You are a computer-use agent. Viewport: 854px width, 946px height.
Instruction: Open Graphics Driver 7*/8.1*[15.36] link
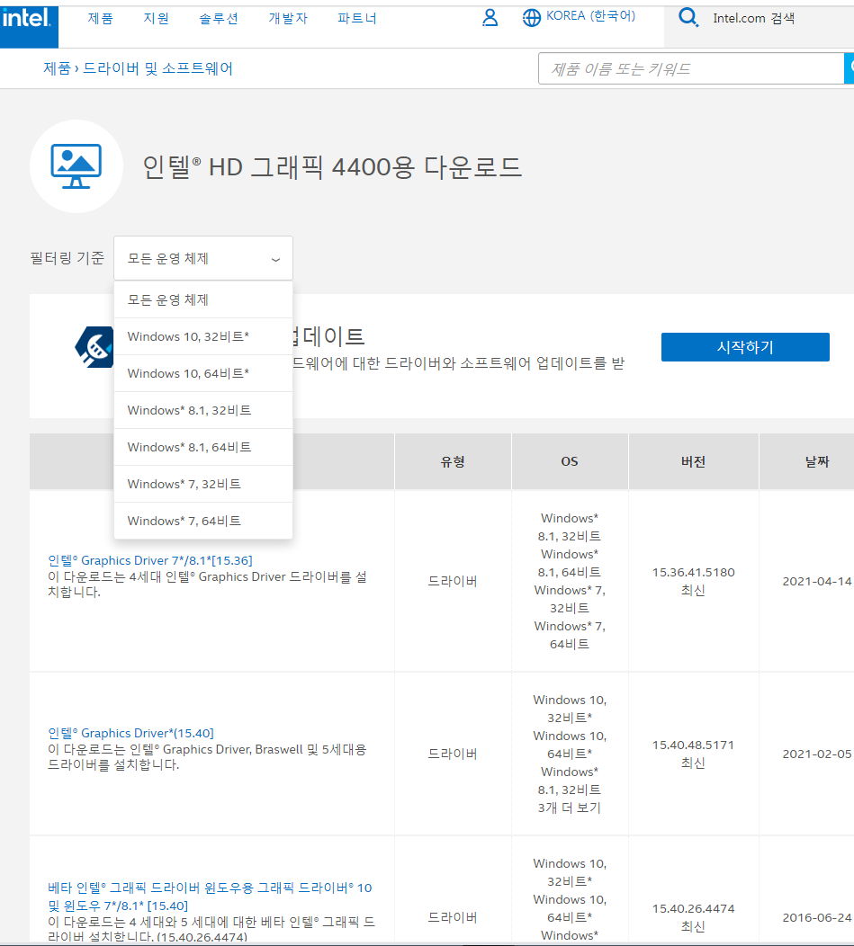coord(150,560)
